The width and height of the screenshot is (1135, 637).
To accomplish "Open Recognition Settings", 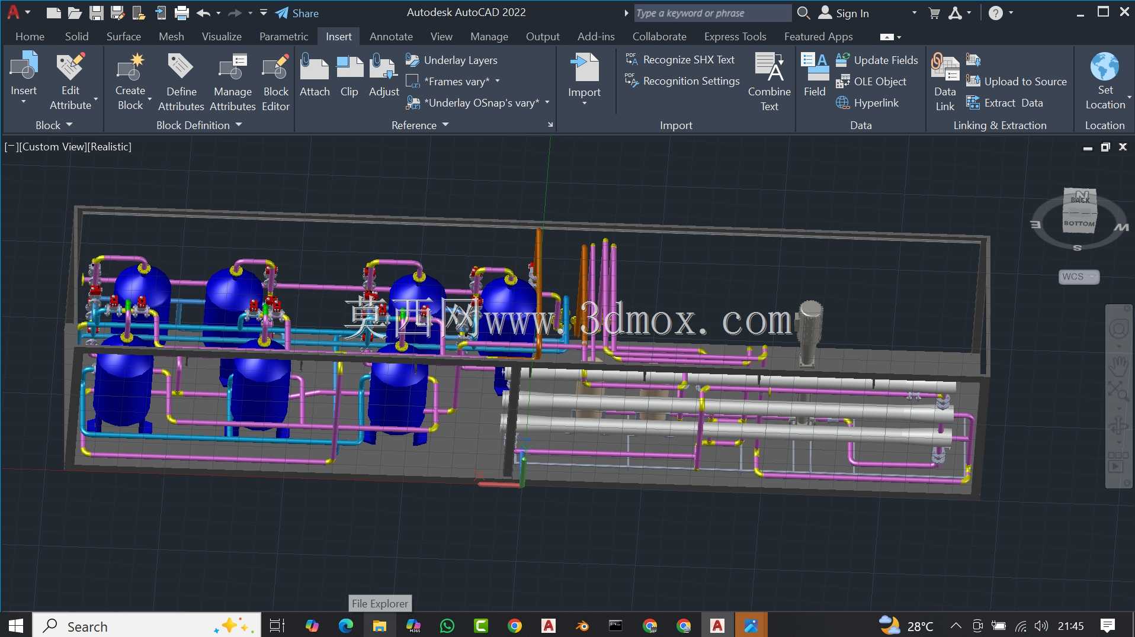I will 682,81.
